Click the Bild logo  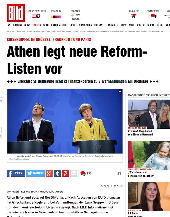[16, 13]
